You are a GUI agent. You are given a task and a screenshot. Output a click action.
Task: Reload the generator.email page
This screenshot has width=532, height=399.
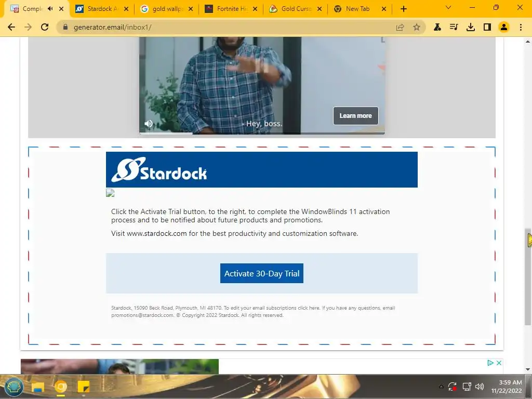[45, 27]
